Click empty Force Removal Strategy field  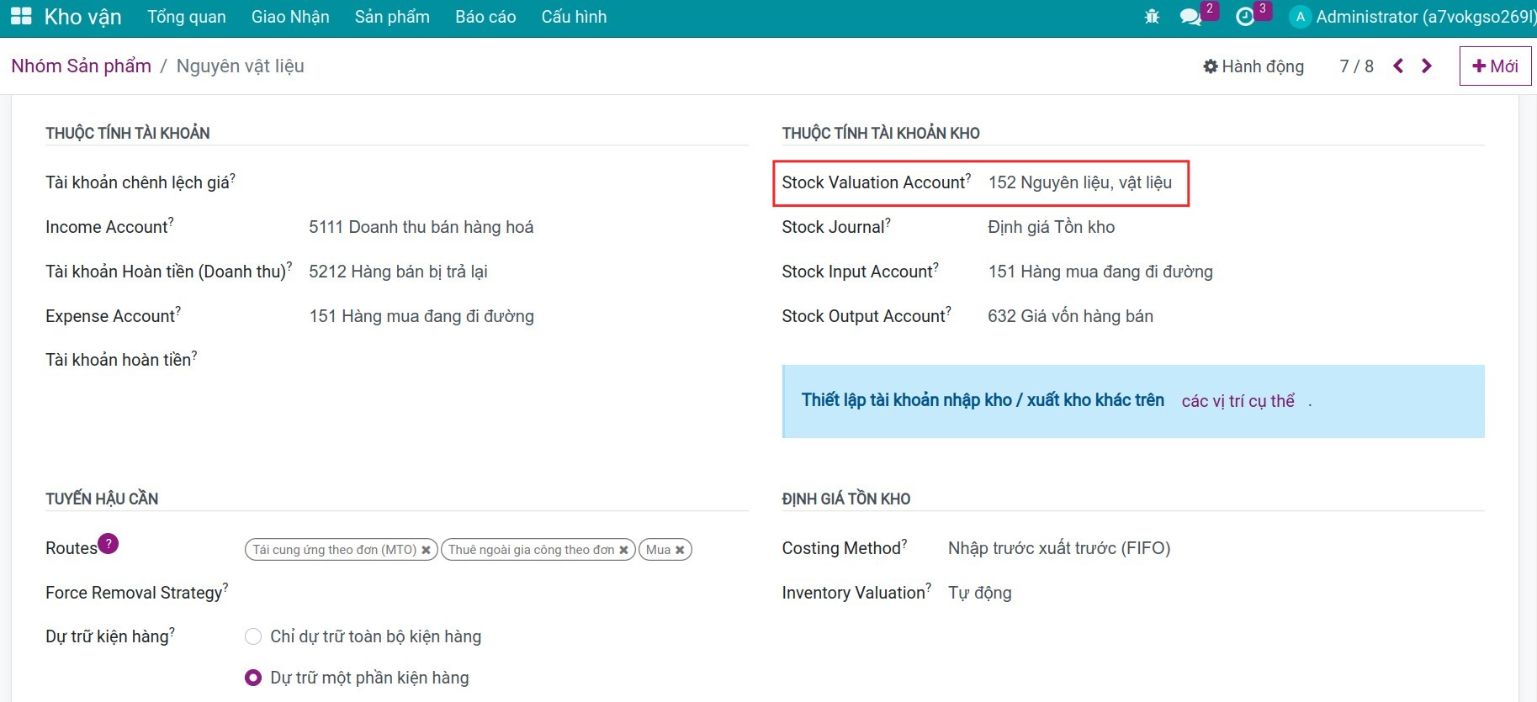click(x=496, y=593)
